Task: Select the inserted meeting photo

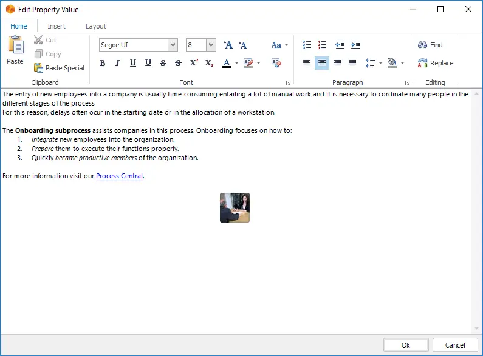Action: pyautogui.click(x=235, y=207)
